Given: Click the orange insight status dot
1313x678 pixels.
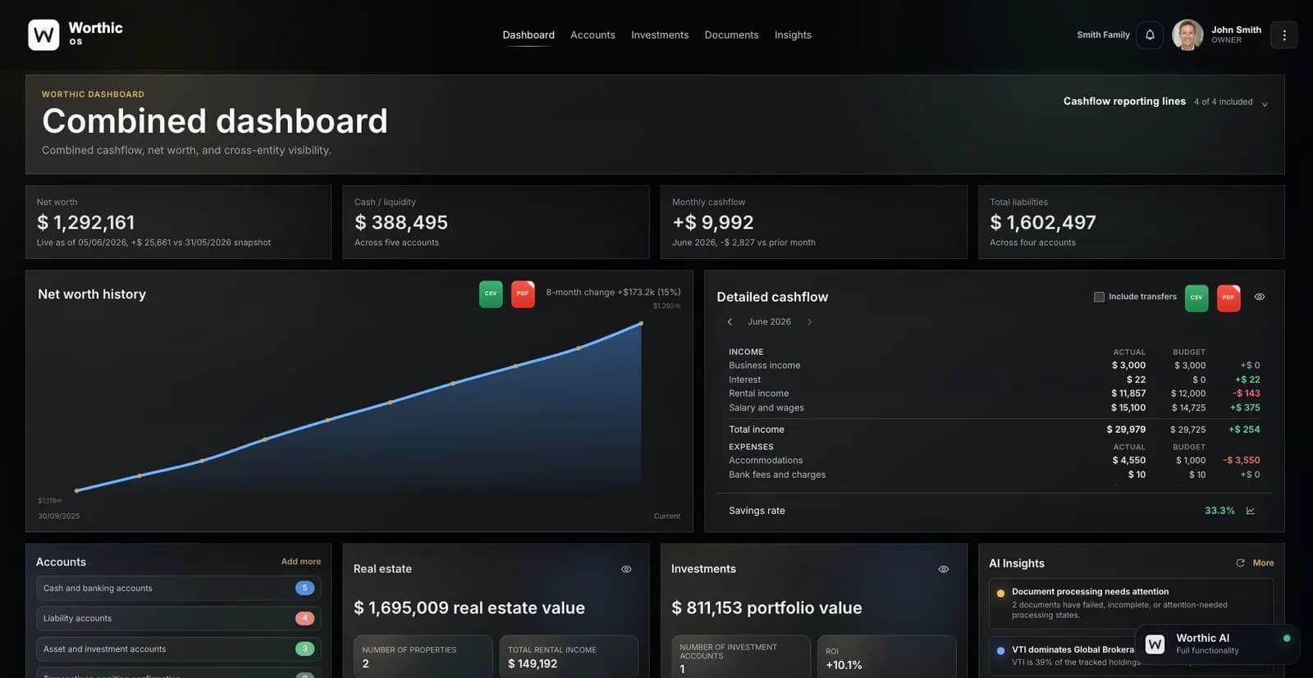Looking at the screenshot, I should pos(1000,594).
